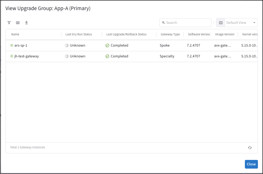Click the Unknown status icon for jh-test-gateway
The width and height of the screenshot is (263, 174).
click(x=67, y=56)
